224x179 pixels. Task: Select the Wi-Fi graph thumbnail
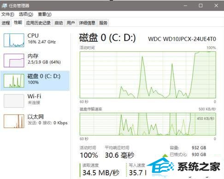(x=14, y=101)
